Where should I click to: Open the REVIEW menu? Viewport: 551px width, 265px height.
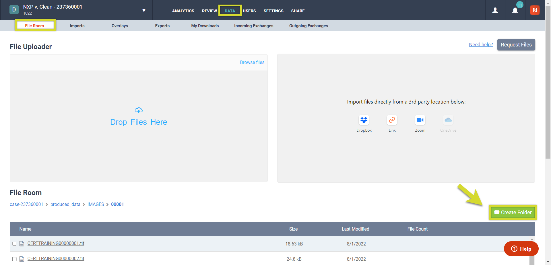click(209, 11)
